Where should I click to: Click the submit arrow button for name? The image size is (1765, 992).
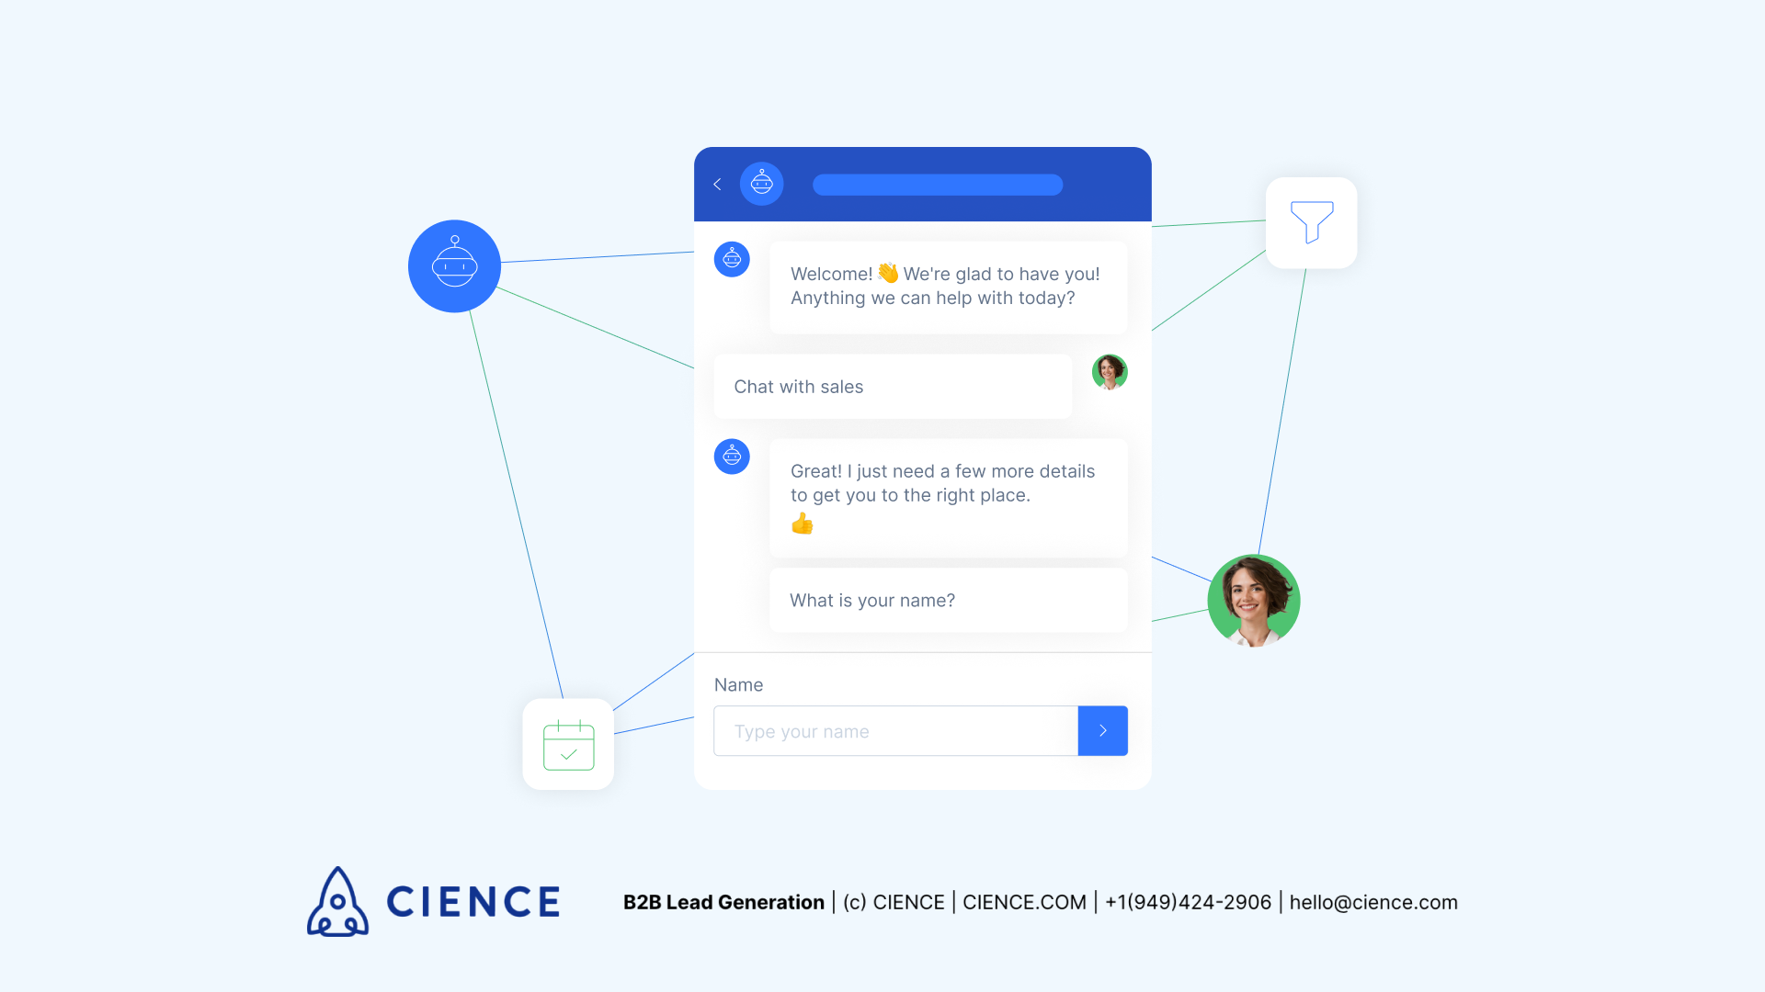[1099, 730]
